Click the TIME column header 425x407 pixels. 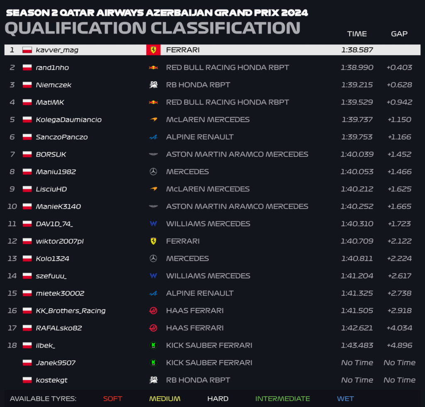click(x=357, y=34)
